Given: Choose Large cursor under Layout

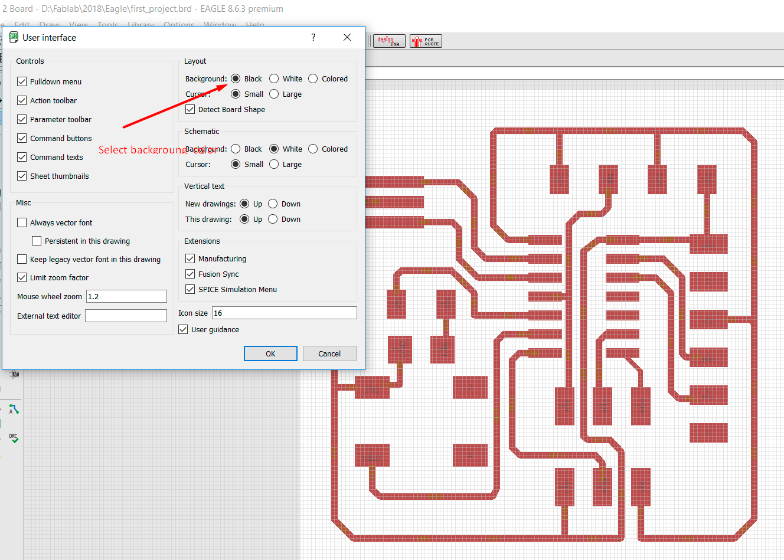Looking at the screenshot, I should tap(274, 94).
